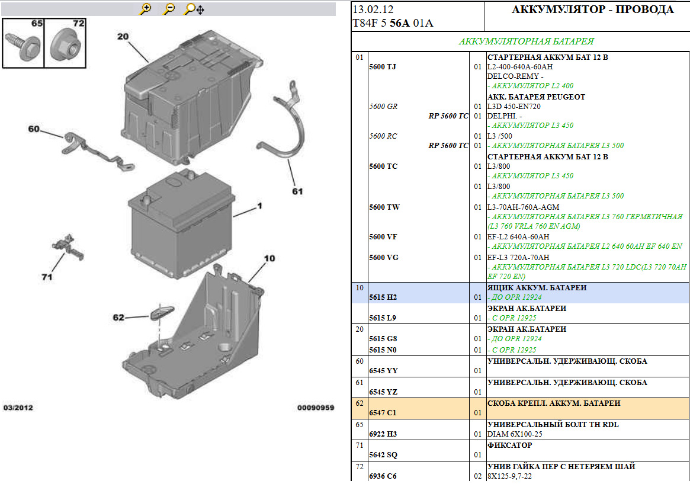Select the highlighted row 5615 H2
The width and height of the screenshot is (690, 484).
point(520,293)
